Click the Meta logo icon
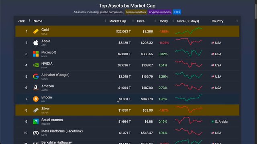Image resolution: width=257 pixels, height=144 pixels. [36, 133]
